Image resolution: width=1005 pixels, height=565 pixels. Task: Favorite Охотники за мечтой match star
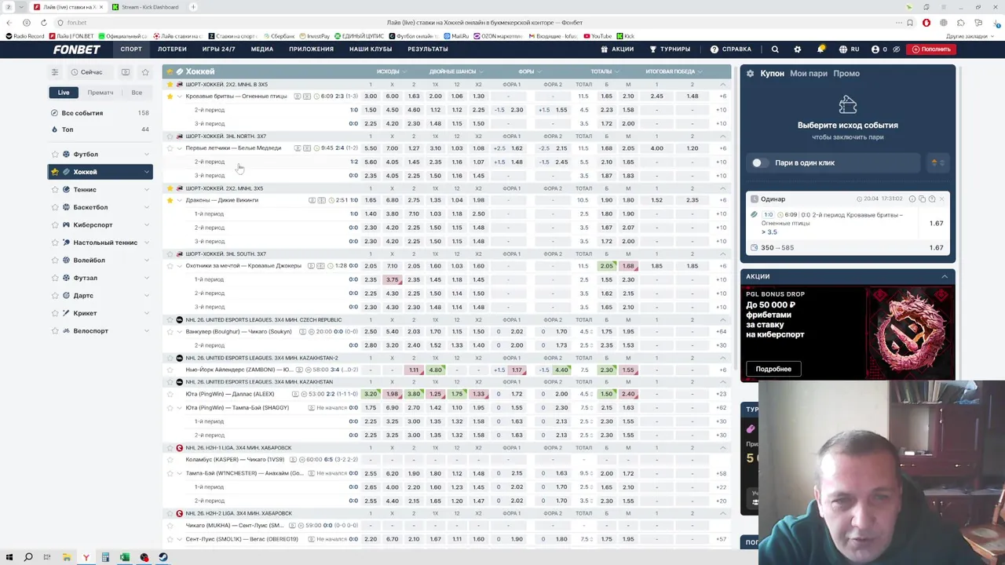click(x=170, y=265)
